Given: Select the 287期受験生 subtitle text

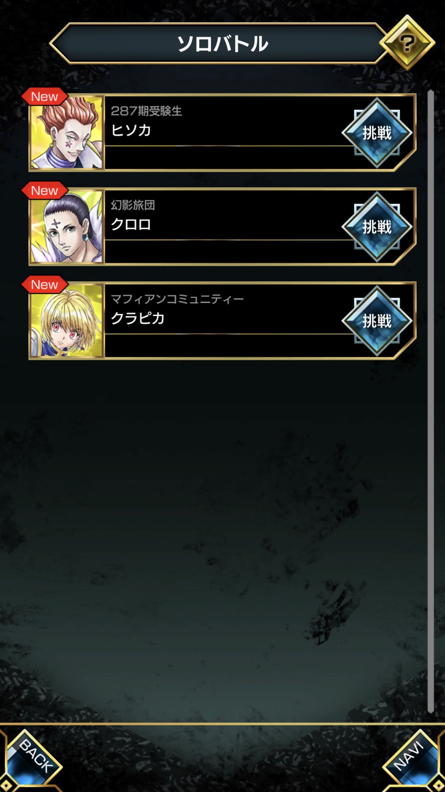Looking at the screenshot, I should [146, 111].
